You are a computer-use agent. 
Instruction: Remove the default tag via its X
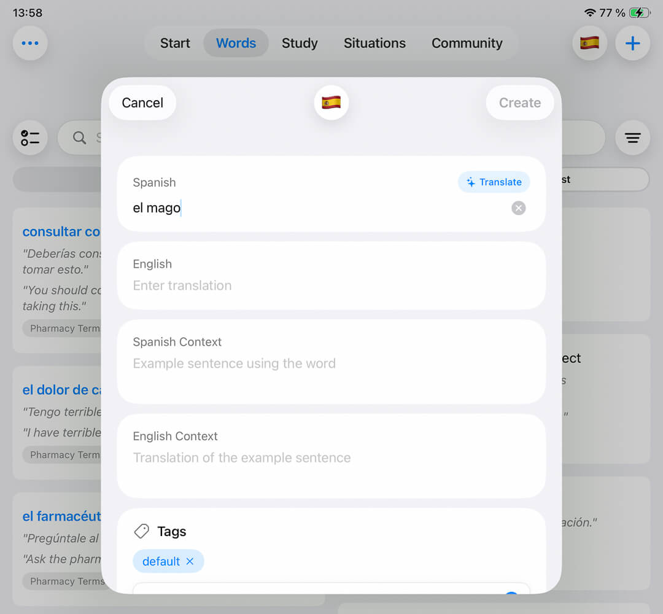[x=190, y=561]
